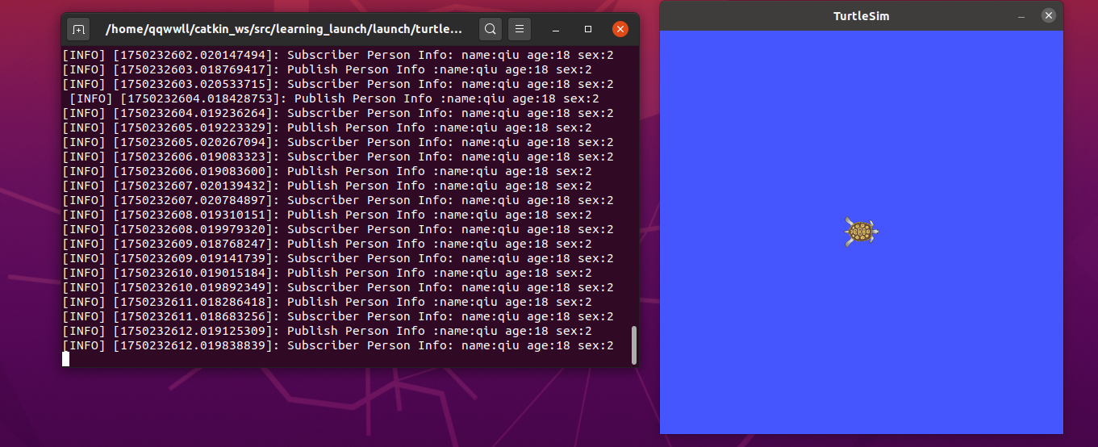Click log line with timestamp 1750232610.019892349
1098x447 pixels.
pos(338,287)
